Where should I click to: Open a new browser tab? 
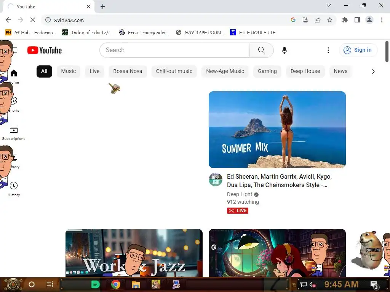[103, 6]
